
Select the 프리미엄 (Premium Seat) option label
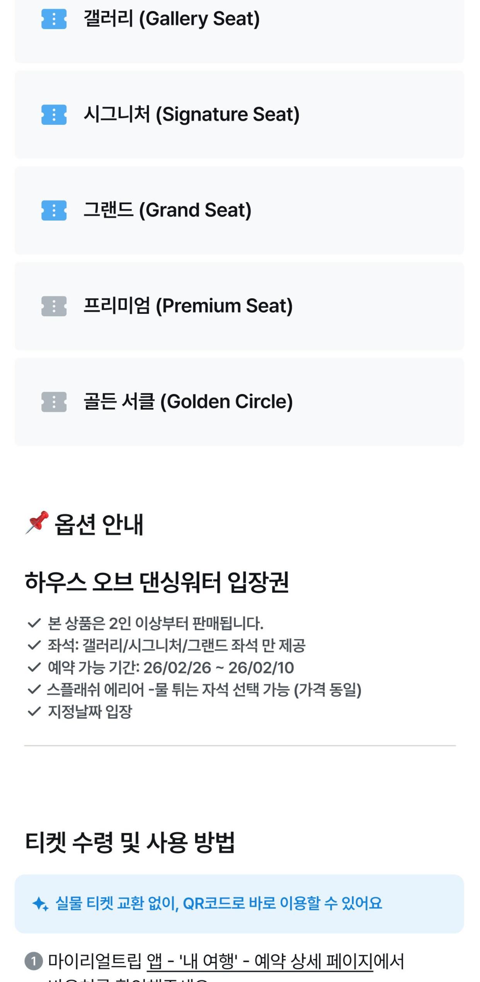click(x=188, y=306)
